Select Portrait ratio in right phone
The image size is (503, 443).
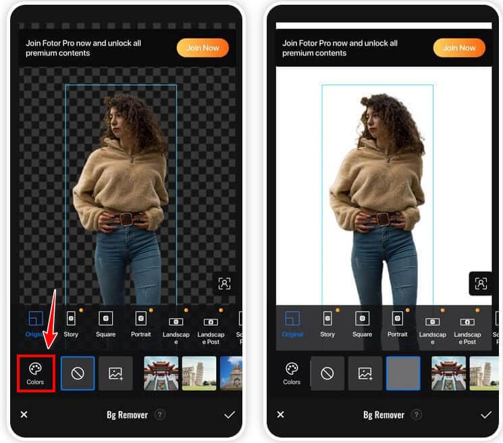pos(398,324)
